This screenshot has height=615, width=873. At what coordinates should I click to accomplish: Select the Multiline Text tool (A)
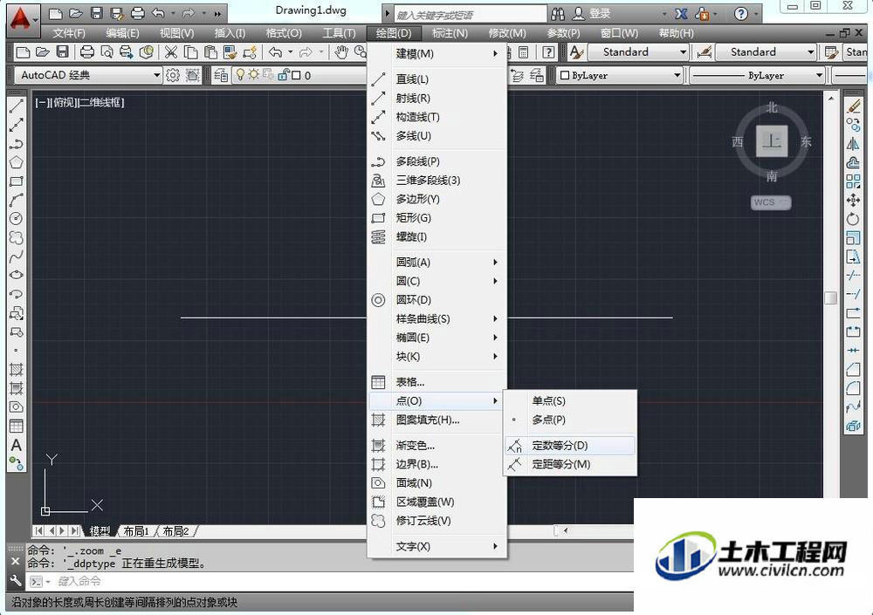16,445
